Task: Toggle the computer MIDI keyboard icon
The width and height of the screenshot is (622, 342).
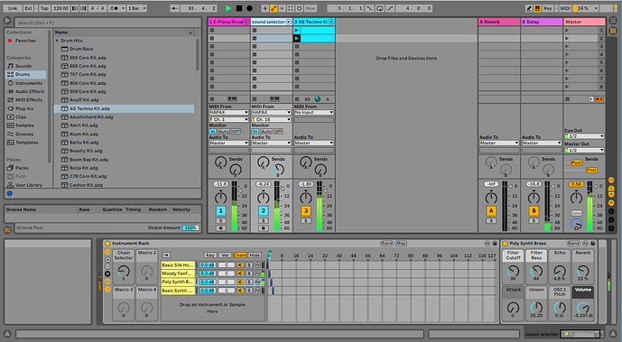Action: tap(537, 8)
